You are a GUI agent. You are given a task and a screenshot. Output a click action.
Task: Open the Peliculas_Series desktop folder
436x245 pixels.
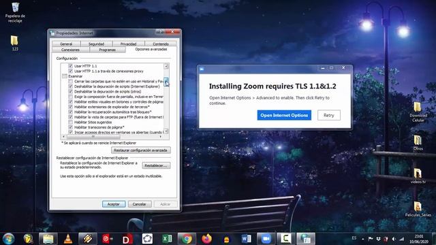click(x=418, y=209)
